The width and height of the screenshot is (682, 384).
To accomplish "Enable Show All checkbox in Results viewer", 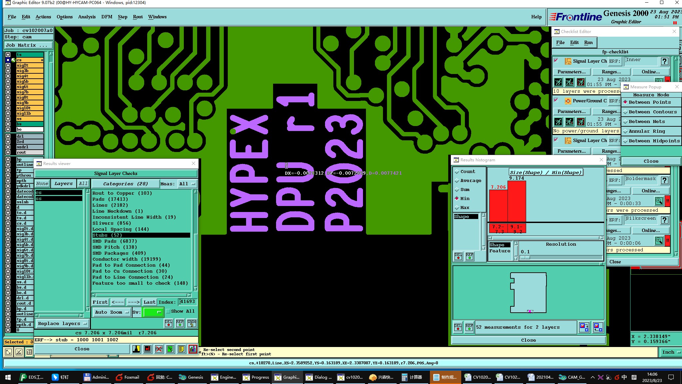I will pos(168,311).
